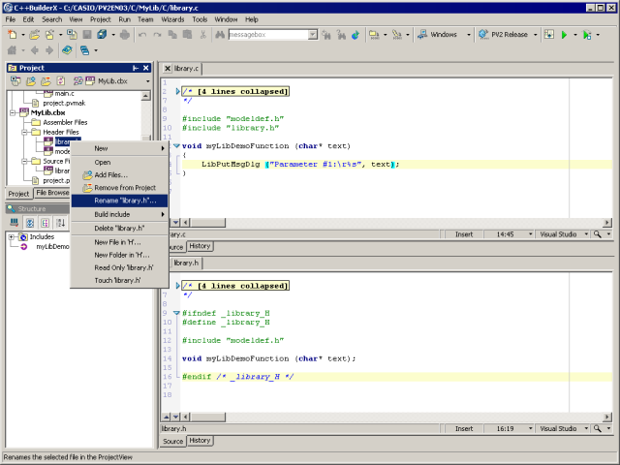This screenshot has width=620, height=465.
Task: Choose Remove from Project in context menu
Action: [119, 188]
